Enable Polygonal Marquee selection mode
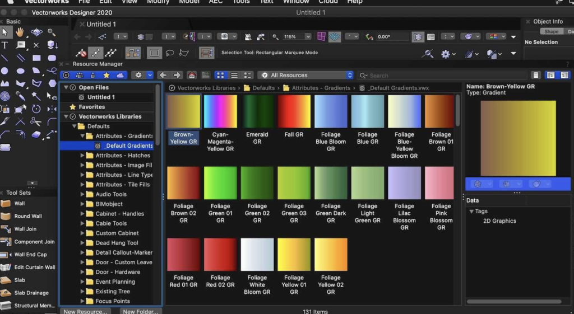 tap(184, 53)
